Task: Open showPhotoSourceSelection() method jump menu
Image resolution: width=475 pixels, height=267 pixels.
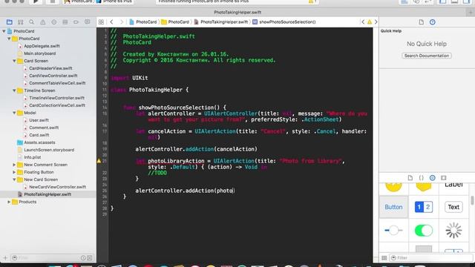Action: tap(284, 22)
